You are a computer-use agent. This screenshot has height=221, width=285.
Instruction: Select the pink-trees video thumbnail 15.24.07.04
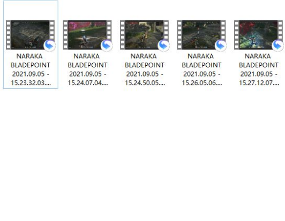[x=87, y=35]
